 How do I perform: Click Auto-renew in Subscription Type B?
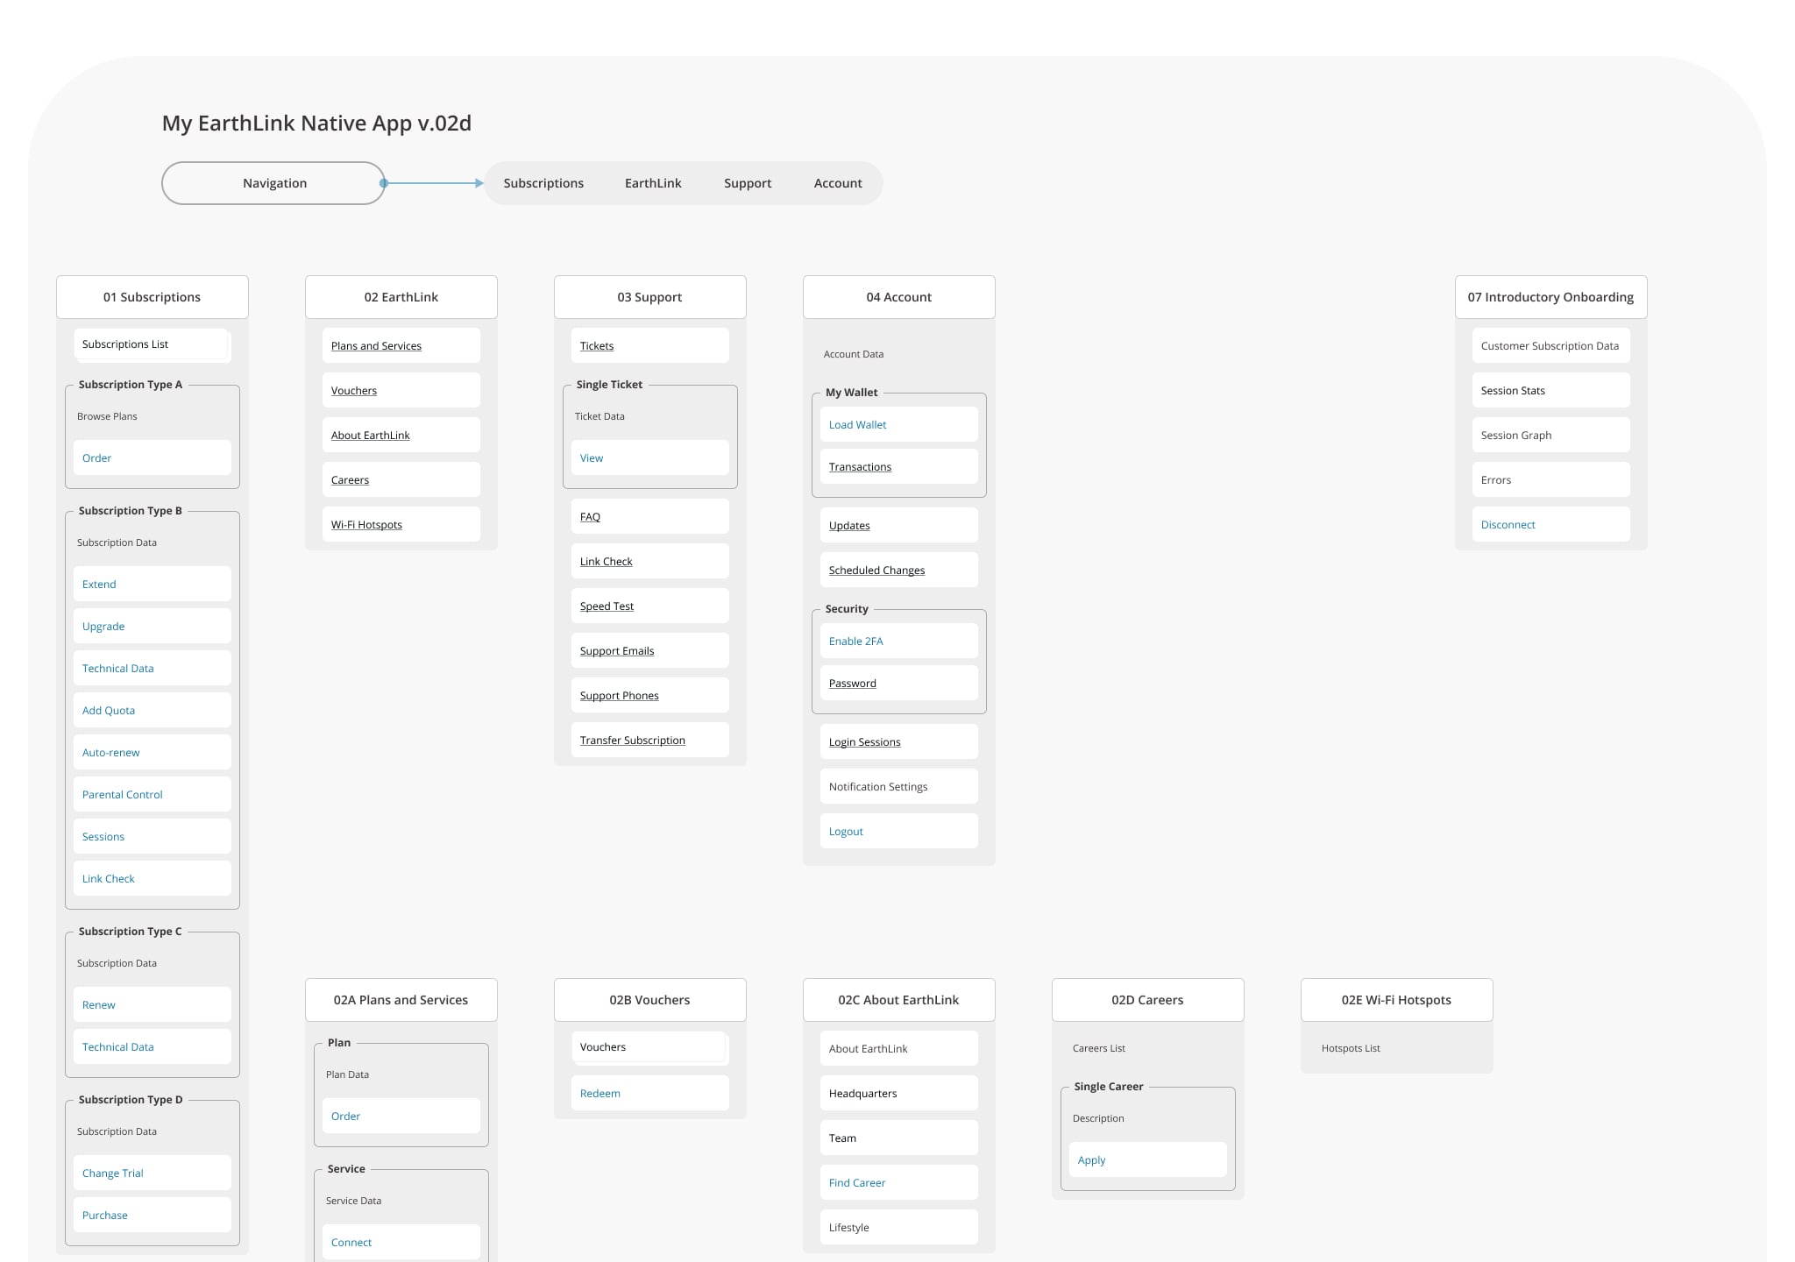pyautogui.click(x=111, y=753)
